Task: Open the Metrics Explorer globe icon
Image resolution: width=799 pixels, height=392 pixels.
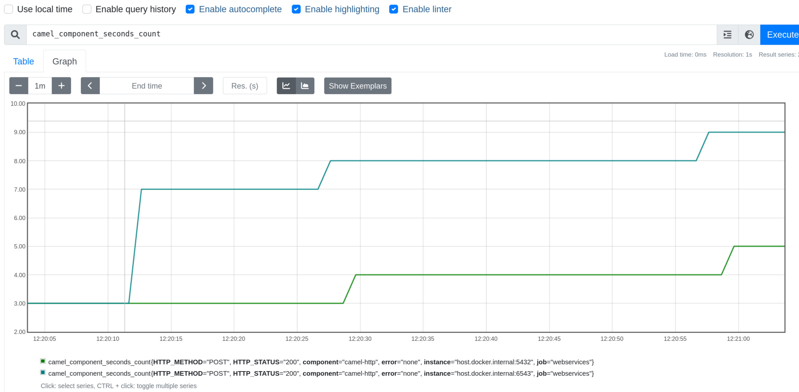Action: pos(749,34)
